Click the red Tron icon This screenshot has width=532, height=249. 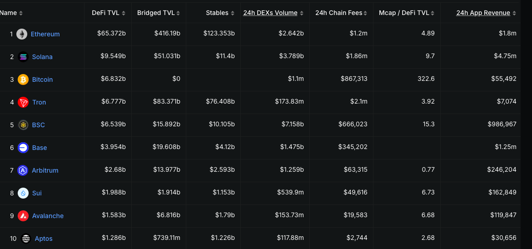pyautogui.click(x=23, y=102)
